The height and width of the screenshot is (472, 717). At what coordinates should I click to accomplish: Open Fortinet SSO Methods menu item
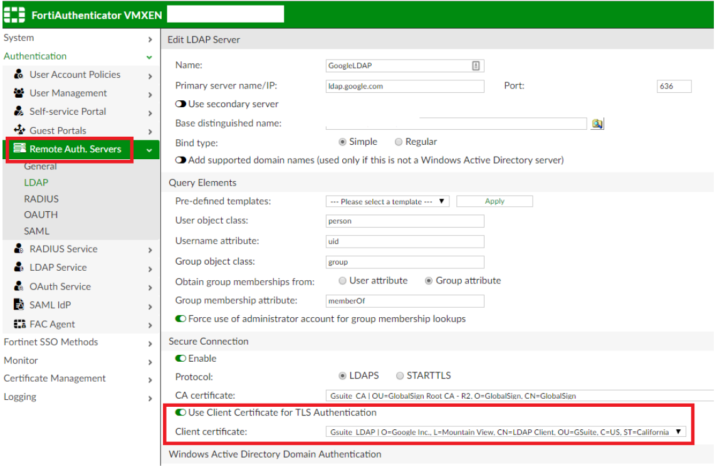51,342
